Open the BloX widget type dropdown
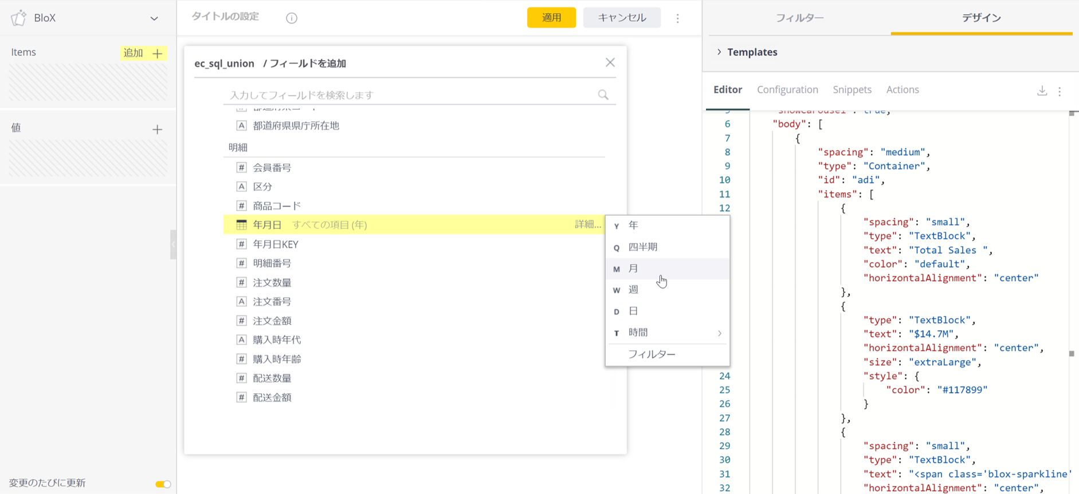The height and width of the screenshot is (494, 1079). (154, 18)
